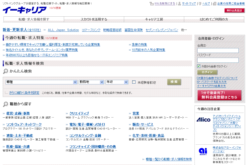Open the 職種 dropdown
The width and height of the screenshot is (246, 165).
(41, 82)
